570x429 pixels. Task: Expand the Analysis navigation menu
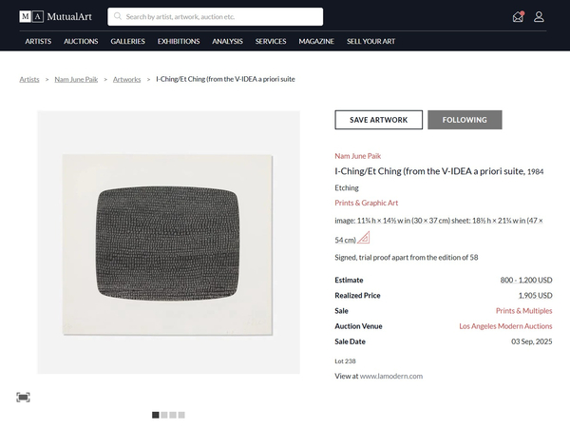(x=227, y=41)
